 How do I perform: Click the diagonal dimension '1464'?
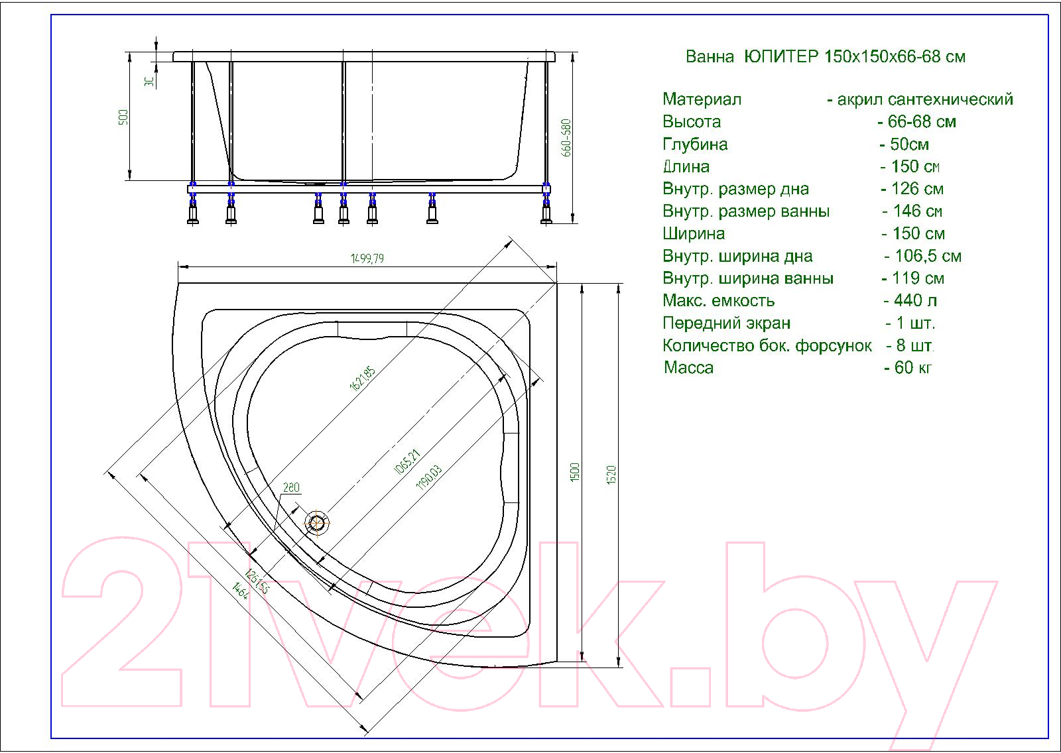[240, 590]
